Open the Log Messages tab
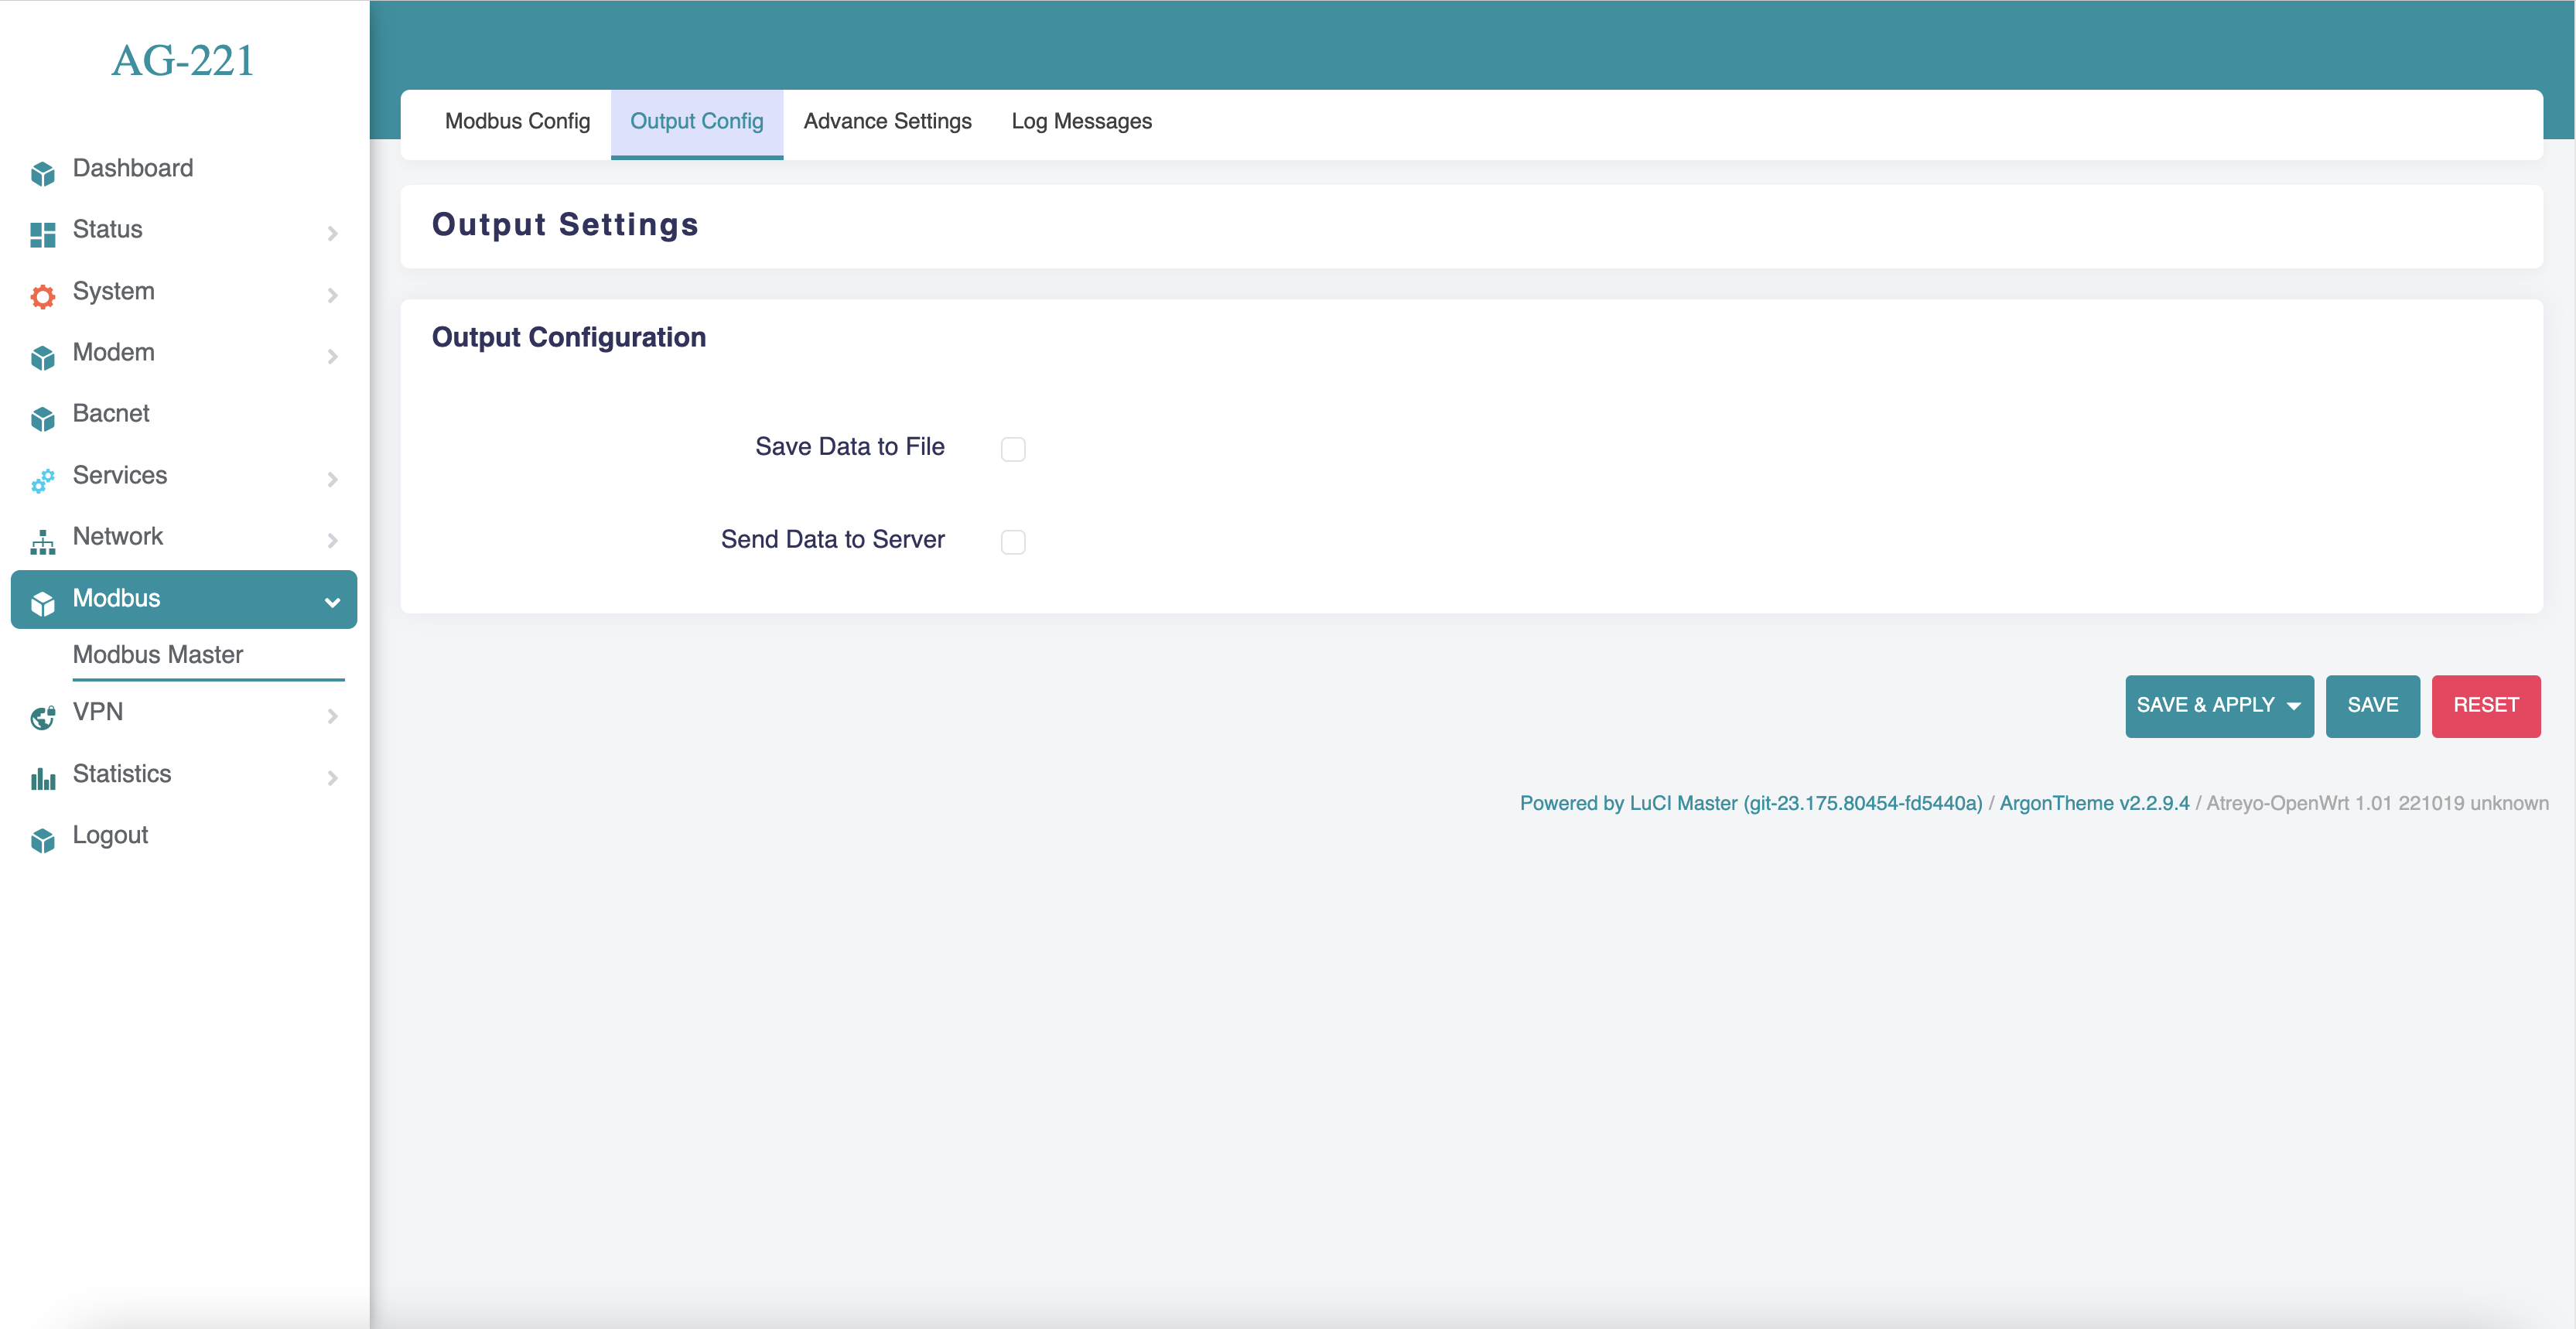 [x=1081, y=121]
